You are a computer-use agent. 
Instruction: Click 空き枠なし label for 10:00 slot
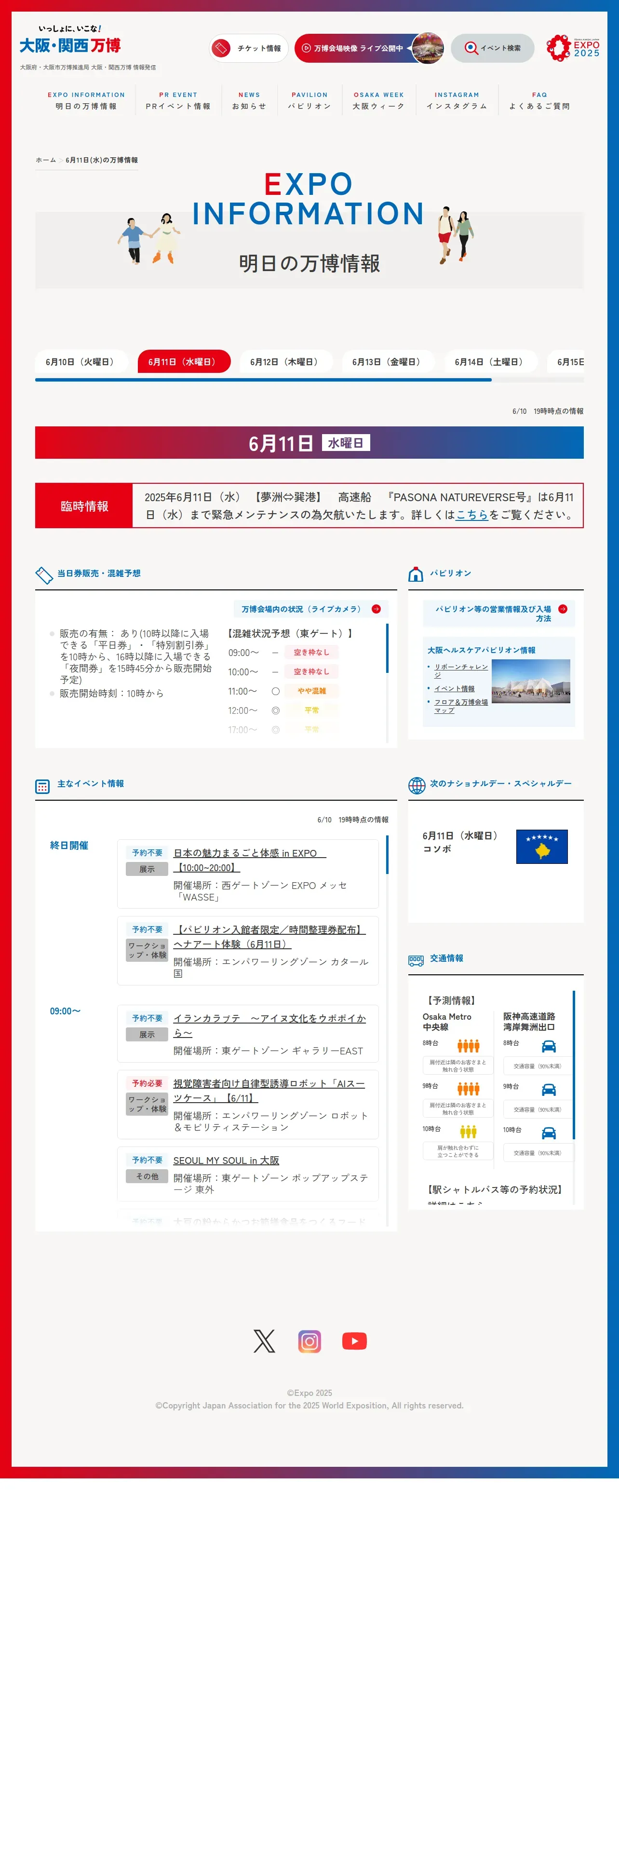pos(311,671)
